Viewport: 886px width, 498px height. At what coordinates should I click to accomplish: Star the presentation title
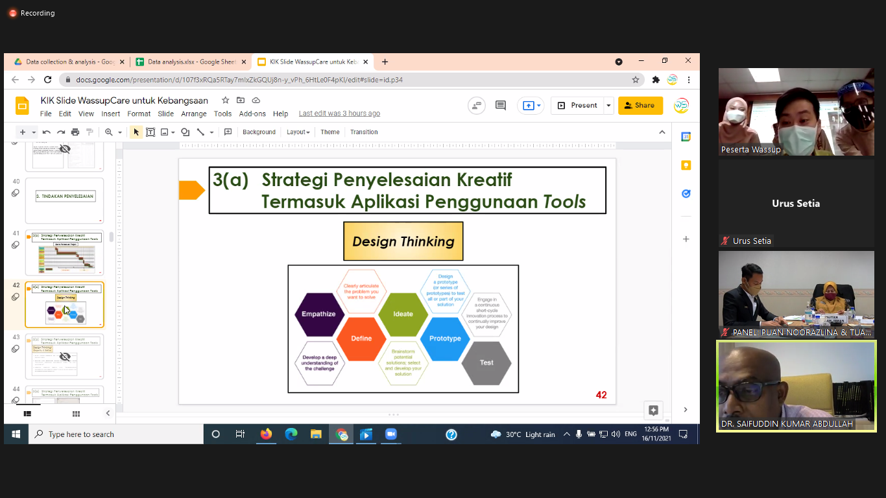pyautogui.click(x=225, y=101)
